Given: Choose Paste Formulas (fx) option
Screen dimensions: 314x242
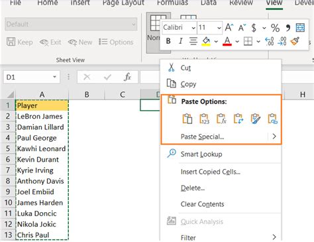Looking at the screenshot, I should click(221, 119).
